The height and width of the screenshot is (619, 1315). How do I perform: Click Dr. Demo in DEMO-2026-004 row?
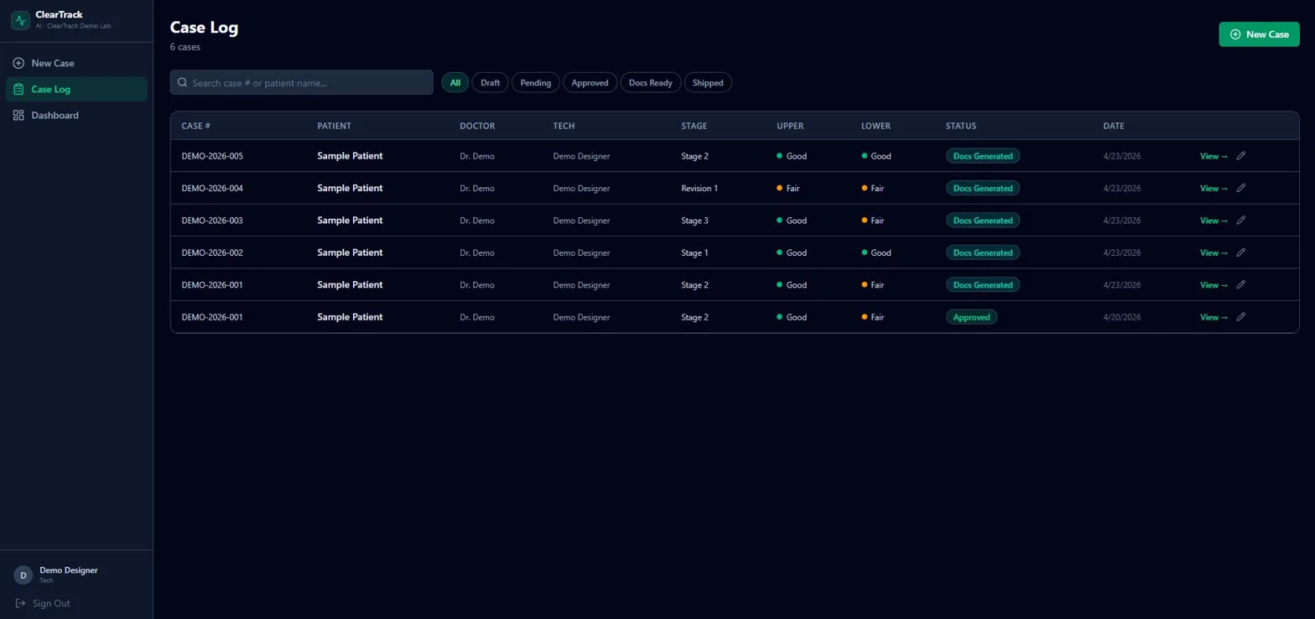point(477,188)
